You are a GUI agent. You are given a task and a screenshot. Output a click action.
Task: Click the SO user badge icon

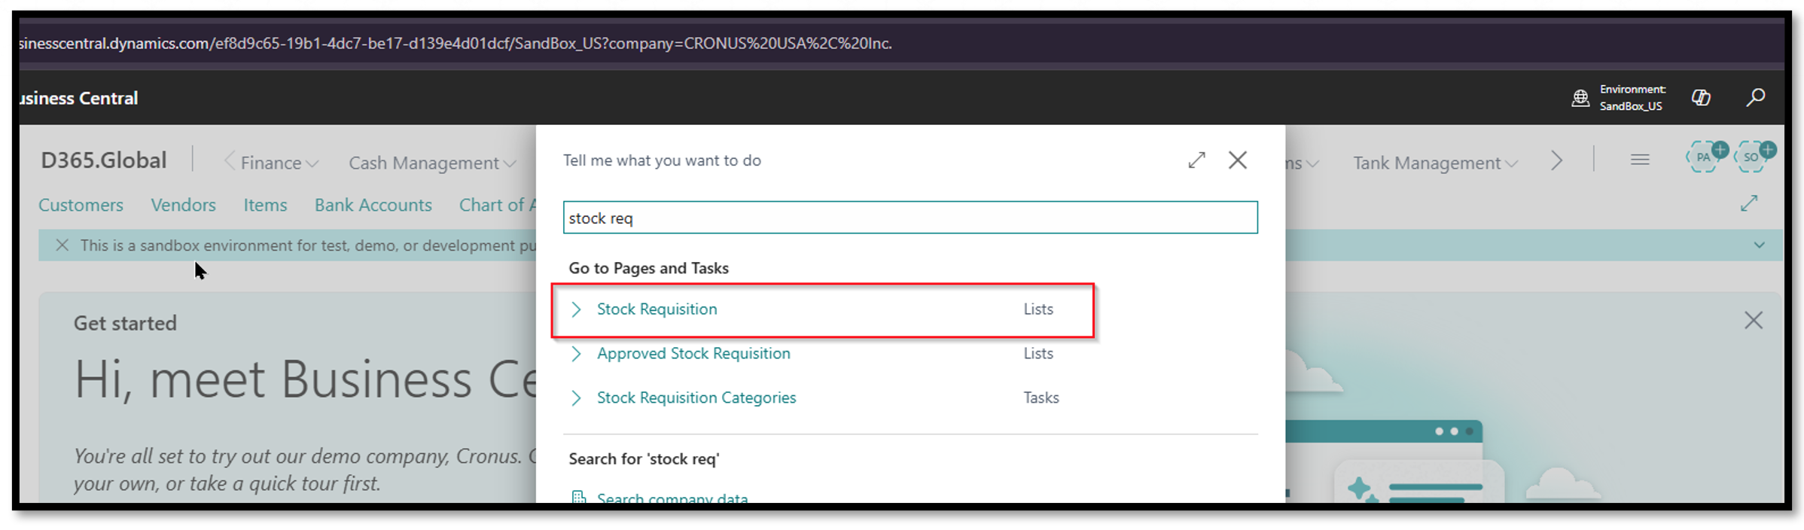coord(1752,157)
